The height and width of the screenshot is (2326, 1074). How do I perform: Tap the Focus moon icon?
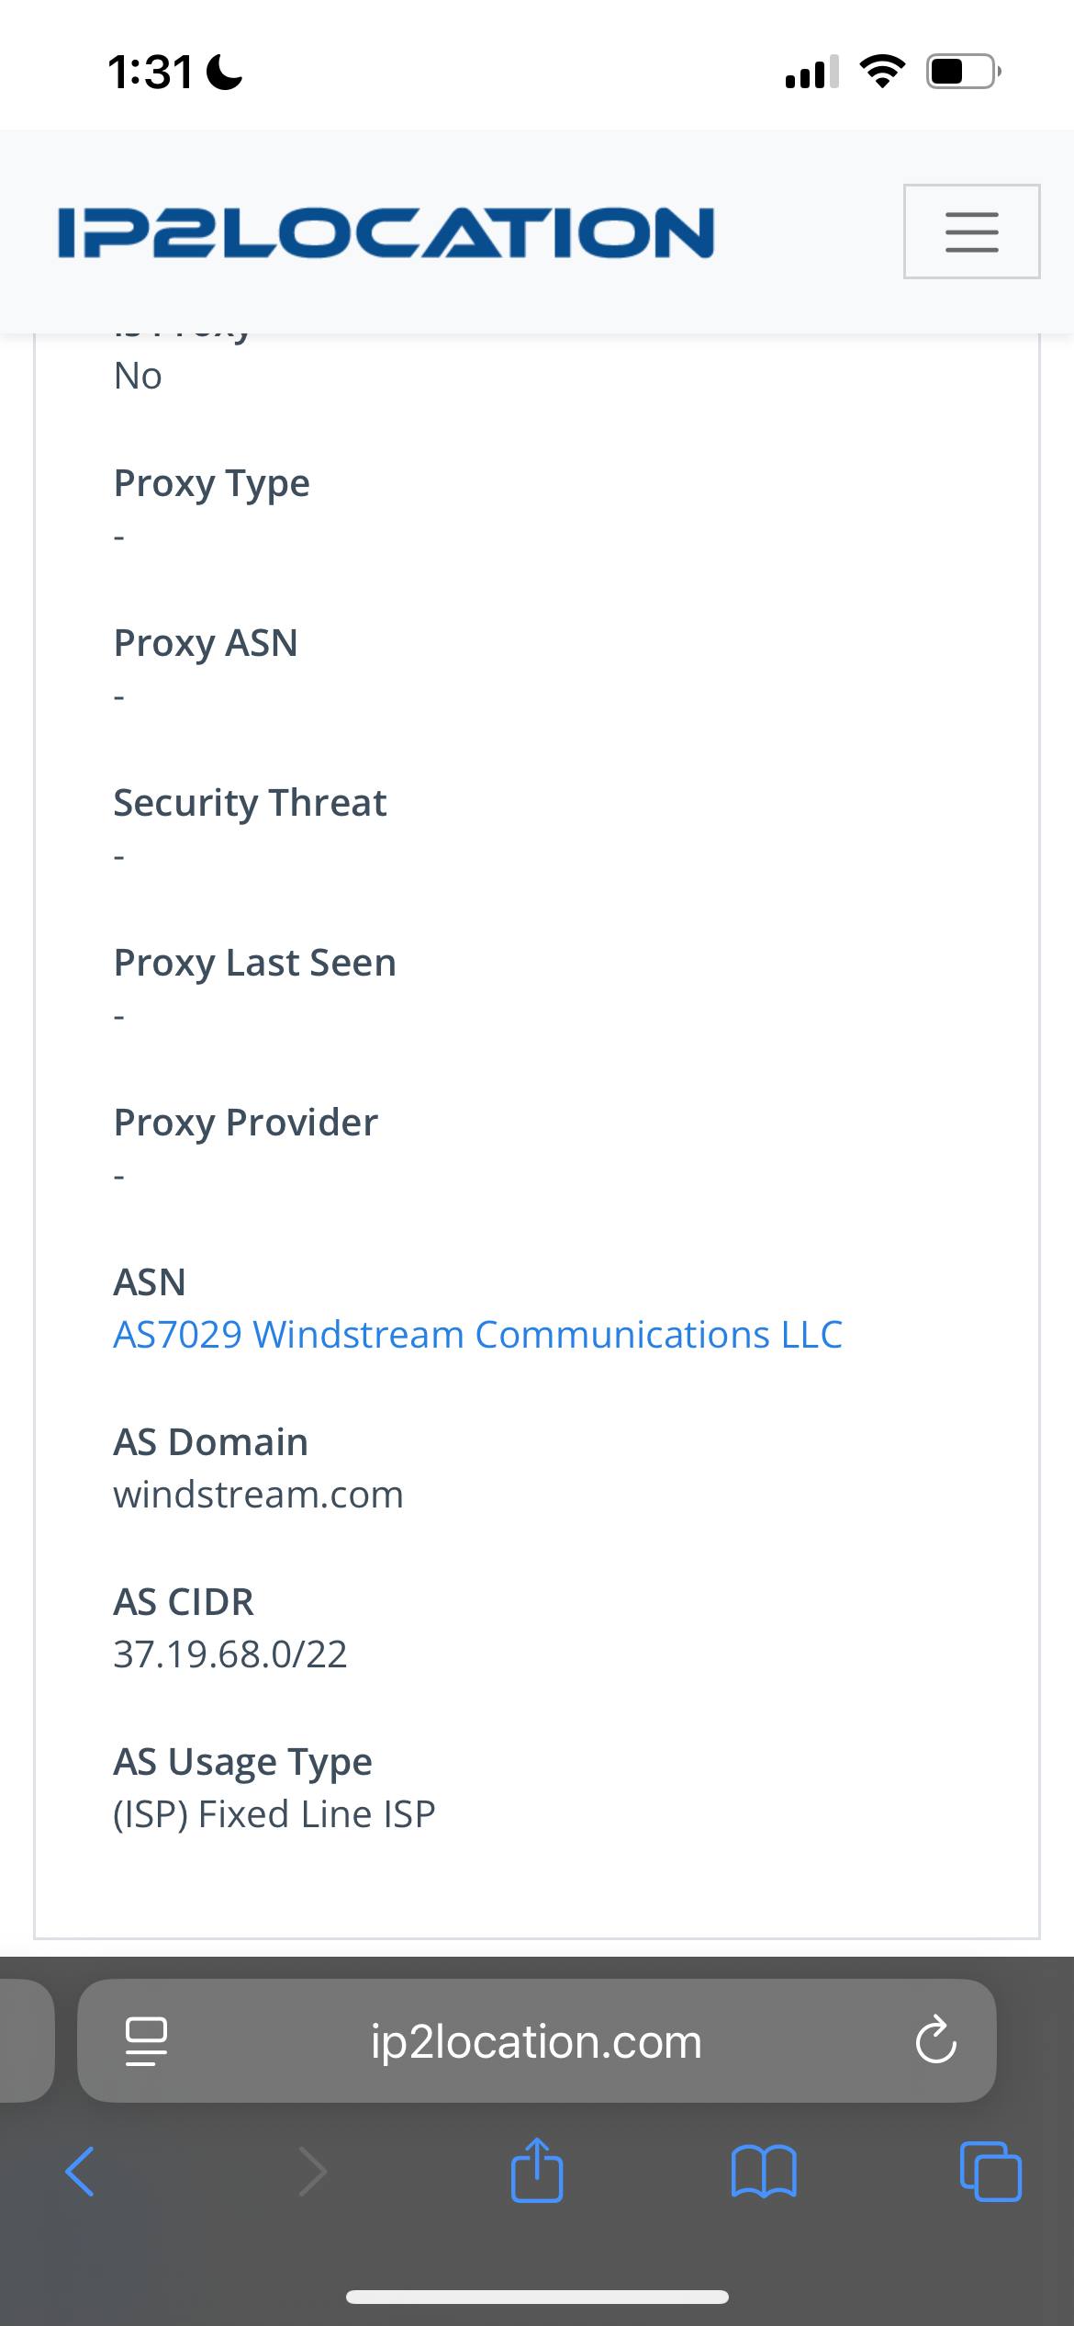(226, 73)
